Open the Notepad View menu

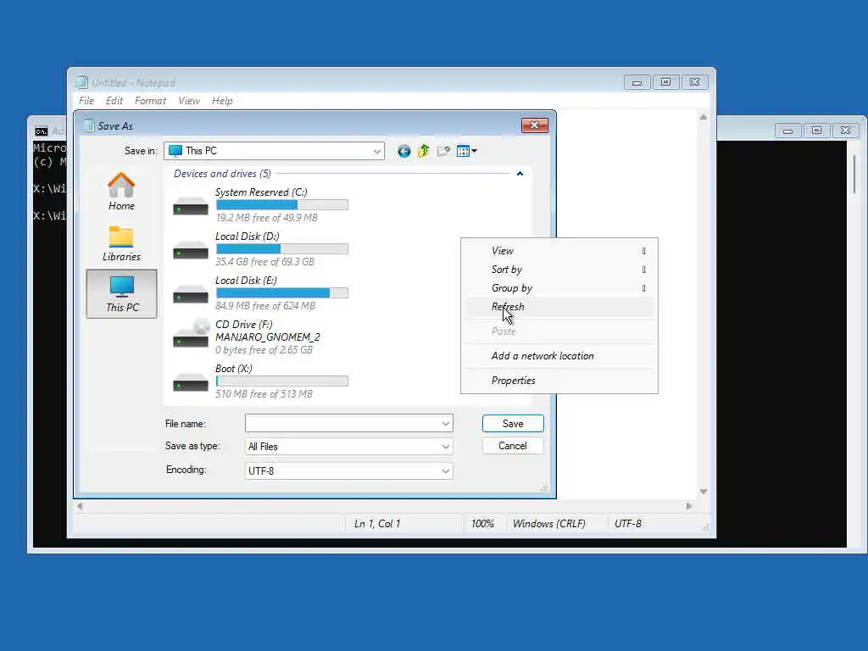(189, 101)
